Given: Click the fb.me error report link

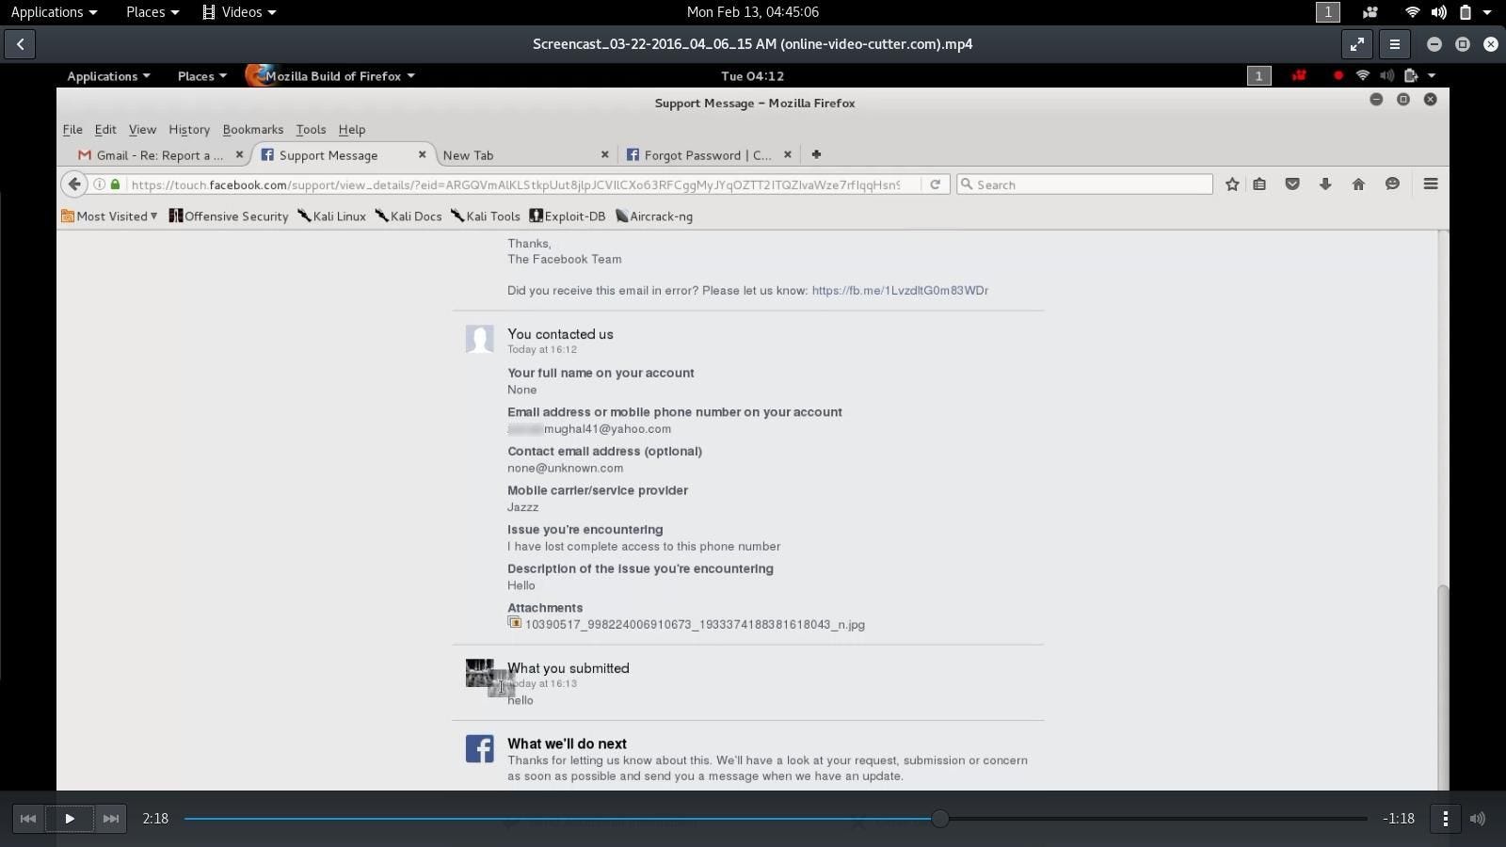Looking at the screenshot, I should [900, 291].
